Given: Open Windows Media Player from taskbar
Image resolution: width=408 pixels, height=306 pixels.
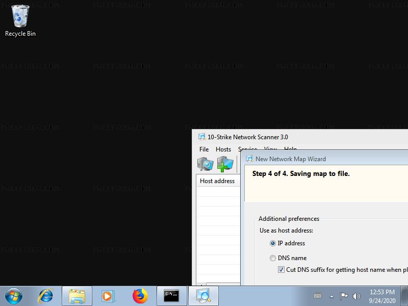Looking at the screenshot, I should point(108,296).
